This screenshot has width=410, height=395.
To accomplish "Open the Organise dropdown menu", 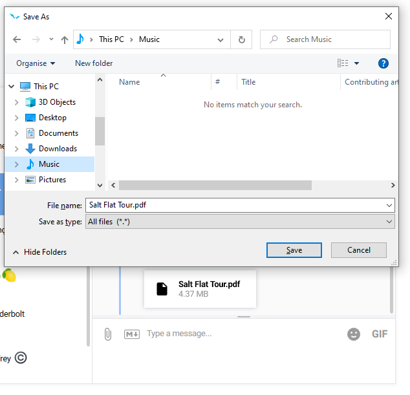I will click(36, 63).
